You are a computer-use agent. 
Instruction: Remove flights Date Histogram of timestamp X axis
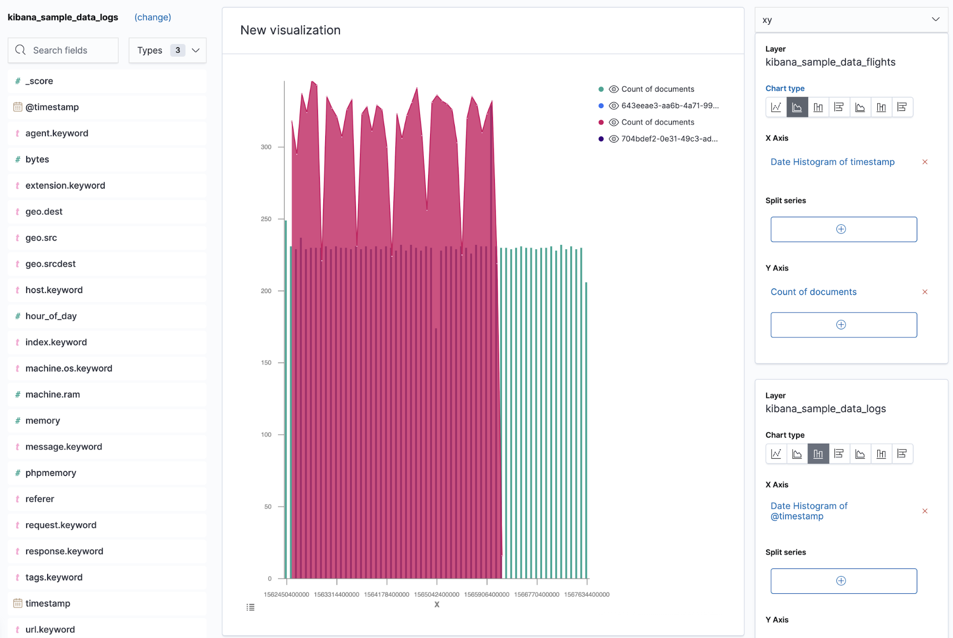pyautogui.click(x=925, y=162)
